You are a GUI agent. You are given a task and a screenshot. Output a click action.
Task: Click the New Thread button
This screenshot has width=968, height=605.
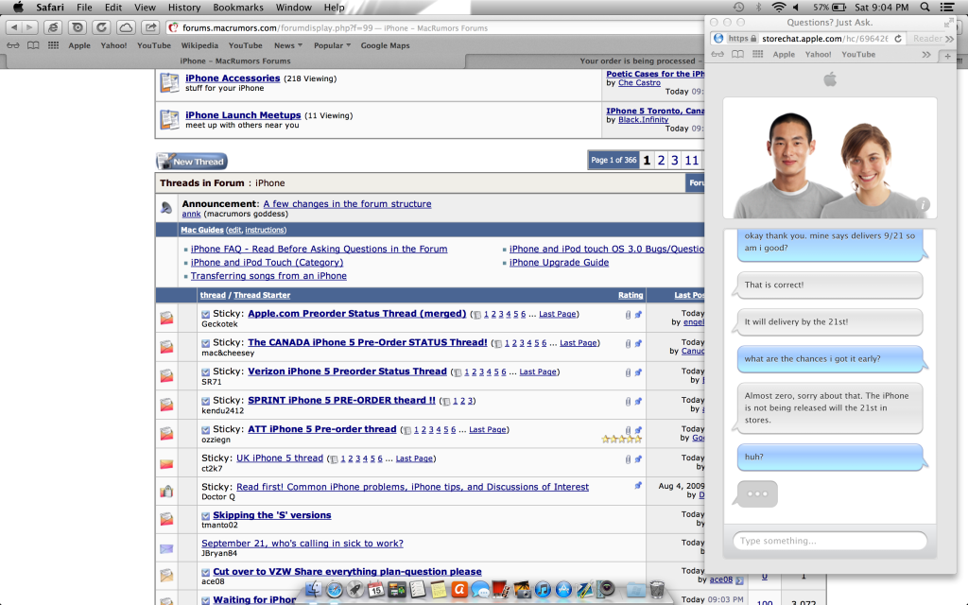click(x=192, y=162)
